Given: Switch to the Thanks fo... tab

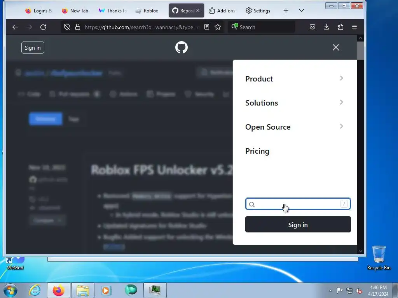Looking at the screenshot, I should tap(112, 10).
